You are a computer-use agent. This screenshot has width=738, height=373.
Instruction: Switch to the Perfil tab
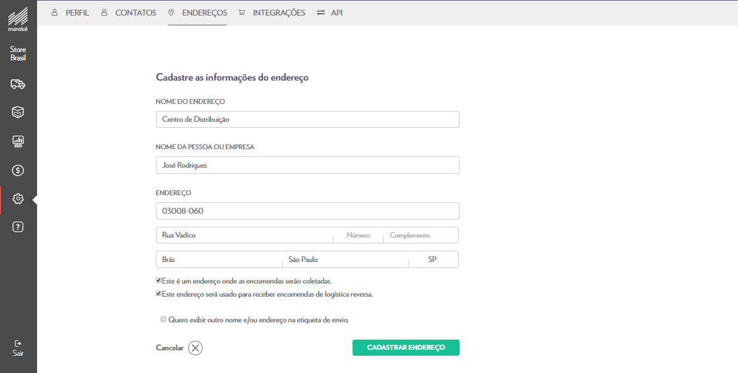click(x=71, y=13)
